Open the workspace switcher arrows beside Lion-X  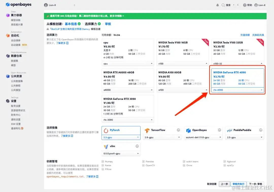[x=74, y=5]
